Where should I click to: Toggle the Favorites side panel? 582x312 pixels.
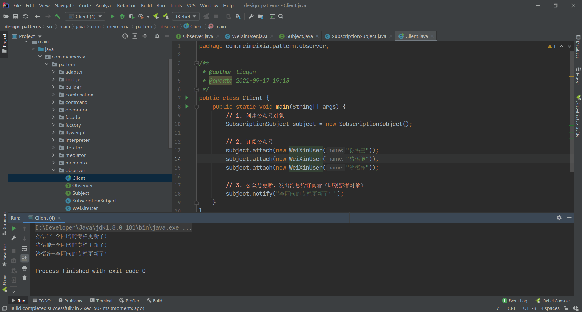click(x=4, y=255)
